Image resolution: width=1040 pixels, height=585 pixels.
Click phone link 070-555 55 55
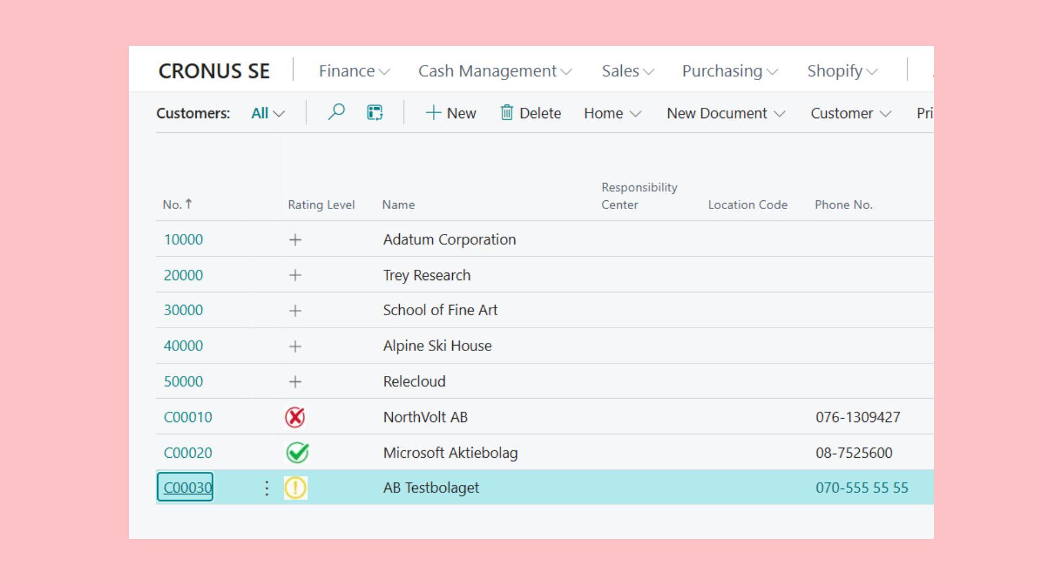tap(862, 487)
